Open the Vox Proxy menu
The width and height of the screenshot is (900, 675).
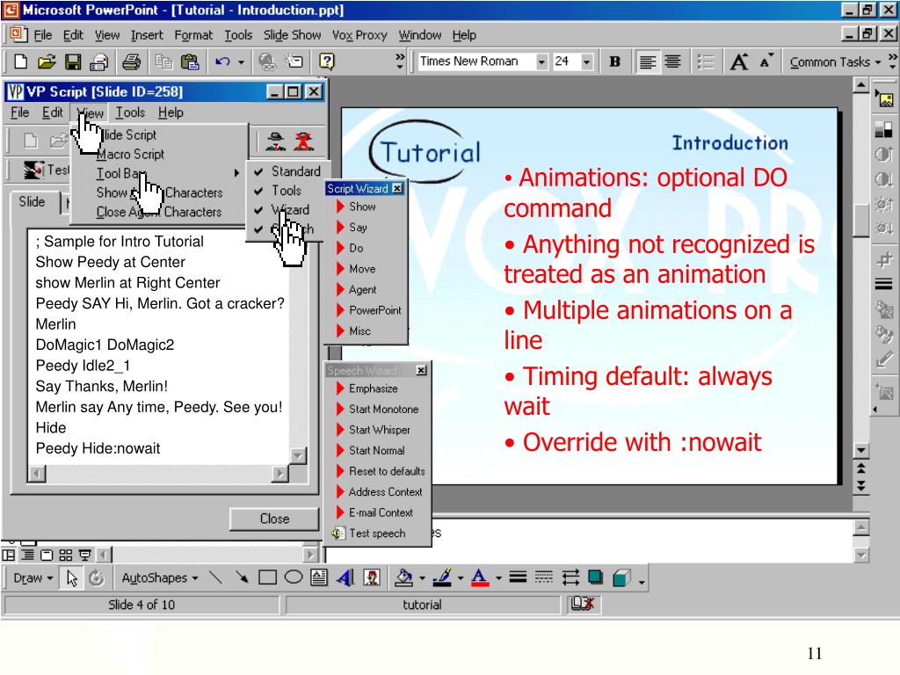359,35
